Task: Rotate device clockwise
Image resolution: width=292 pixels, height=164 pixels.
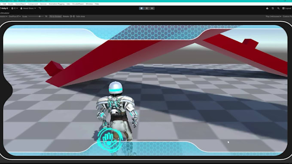Action: 74,17
